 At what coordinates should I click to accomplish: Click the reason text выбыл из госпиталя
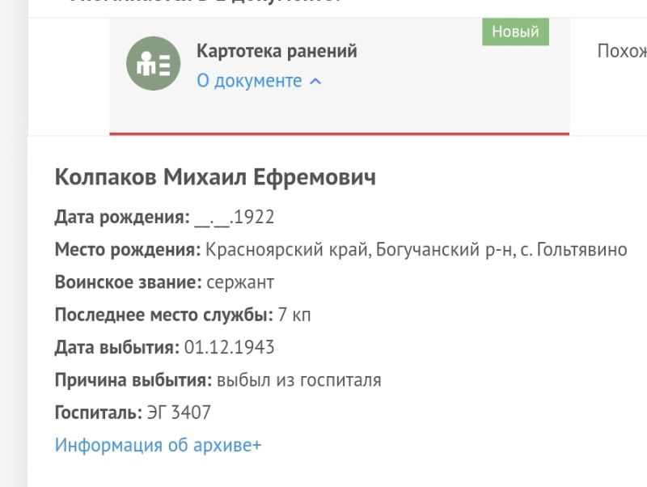(x=298, y=380)
